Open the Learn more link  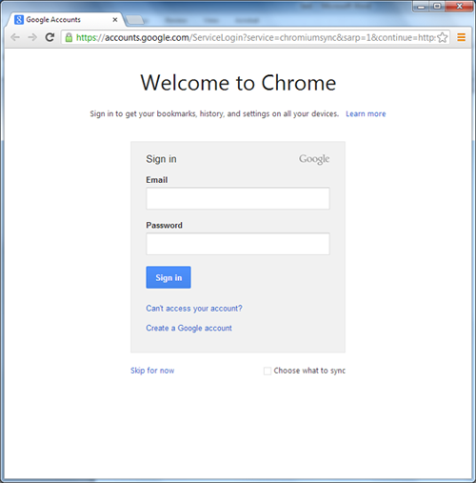click(x=366, y=113)
